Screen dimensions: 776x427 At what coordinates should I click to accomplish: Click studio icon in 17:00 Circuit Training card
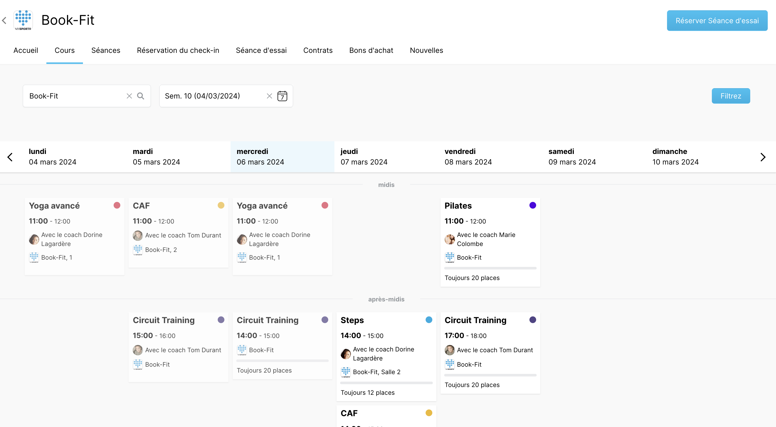tap(450, 365)
